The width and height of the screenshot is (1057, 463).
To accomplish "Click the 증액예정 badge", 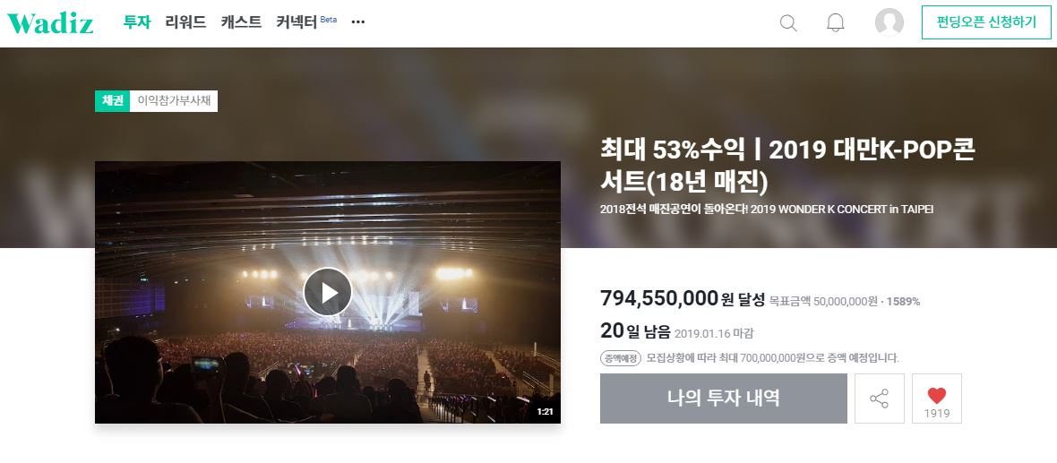I will [620, 358].
